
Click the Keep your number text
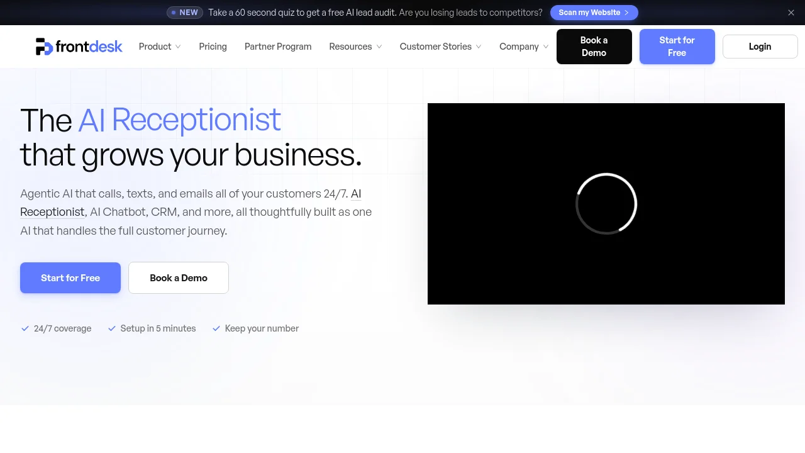point(262,328)
